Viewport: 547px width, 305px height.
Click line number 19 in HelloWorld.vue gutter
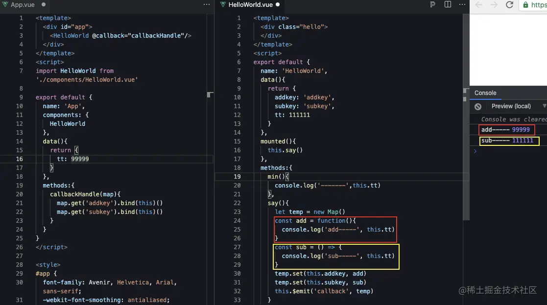click(237, 176)
